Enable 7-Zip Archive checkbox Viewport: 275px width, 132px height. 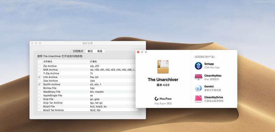(39, 74)
